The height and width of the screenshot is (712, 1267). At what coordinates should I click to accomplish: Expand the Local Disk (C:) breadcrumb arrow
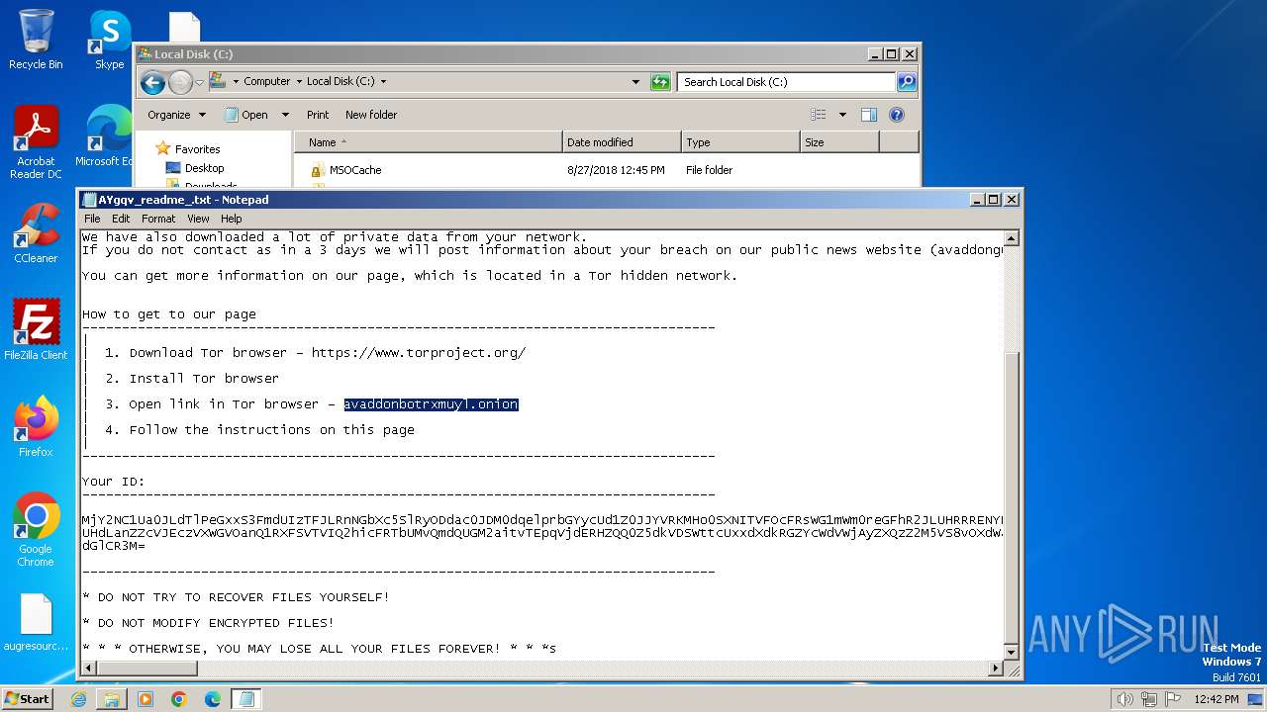[383, 82]
